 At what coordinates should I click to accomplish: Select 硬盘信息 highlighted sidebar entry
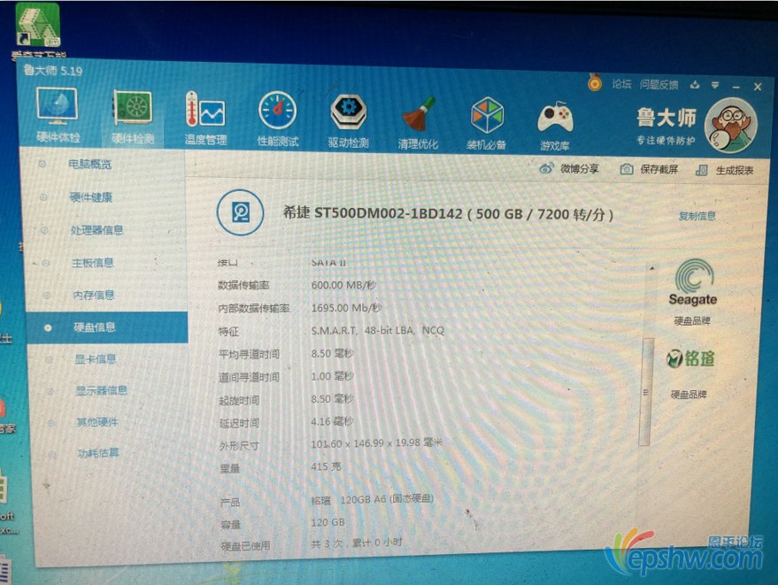[x=108, y=327]
